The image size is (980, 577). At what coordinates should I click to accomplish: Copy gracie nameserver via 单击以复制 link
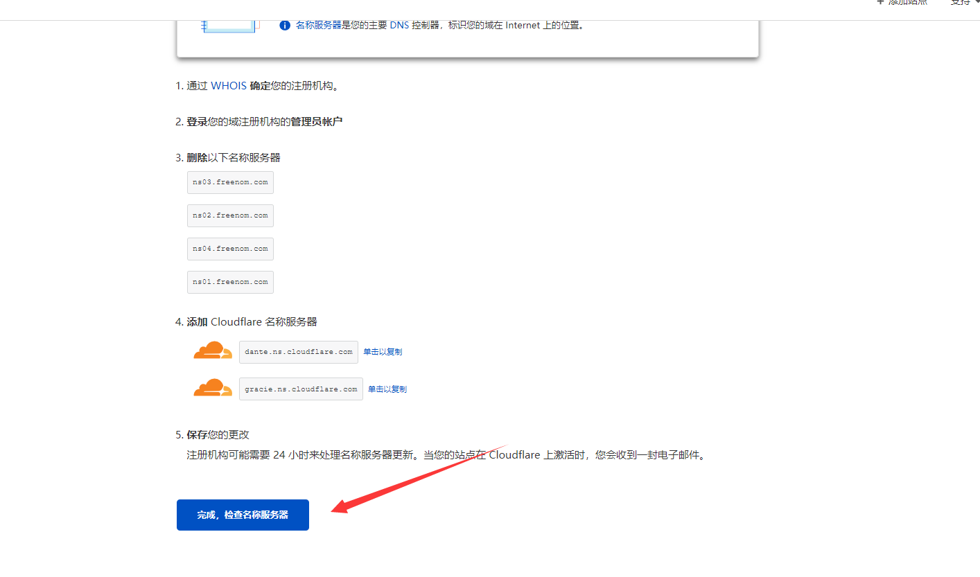point(387,389)
